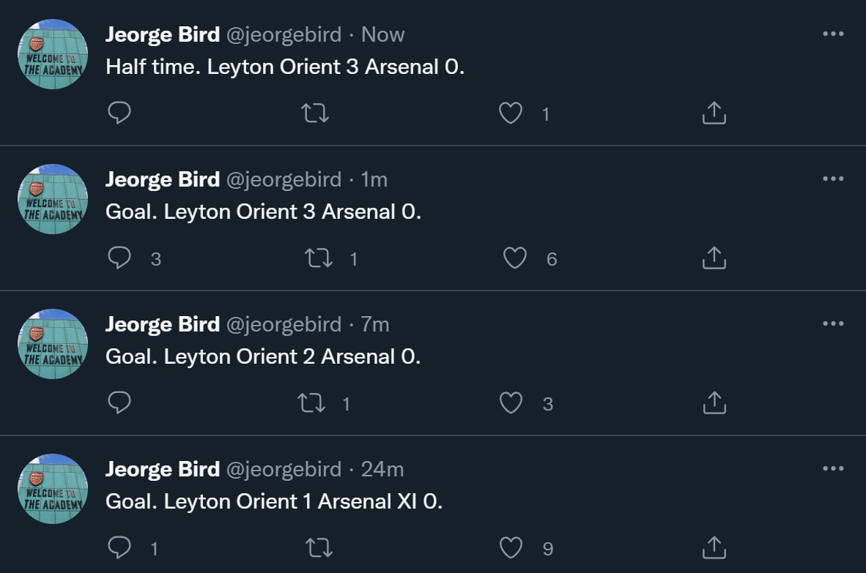
Task: Share the Leyton Orient 2 tweet
Action: click(x=714, y=402)
